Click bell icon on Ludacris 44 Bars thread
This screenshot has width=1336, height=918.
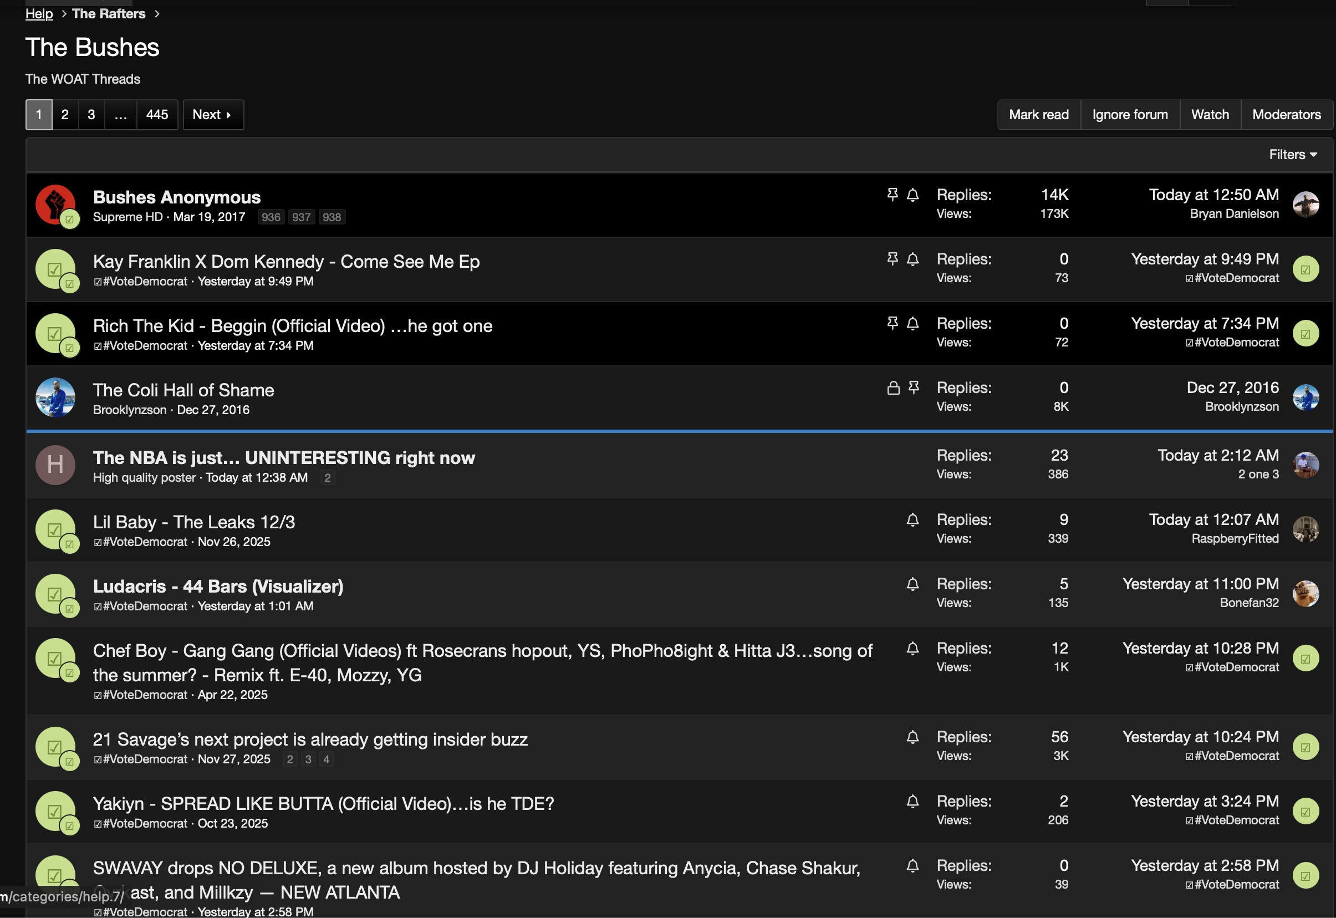(x=912, y=584)
